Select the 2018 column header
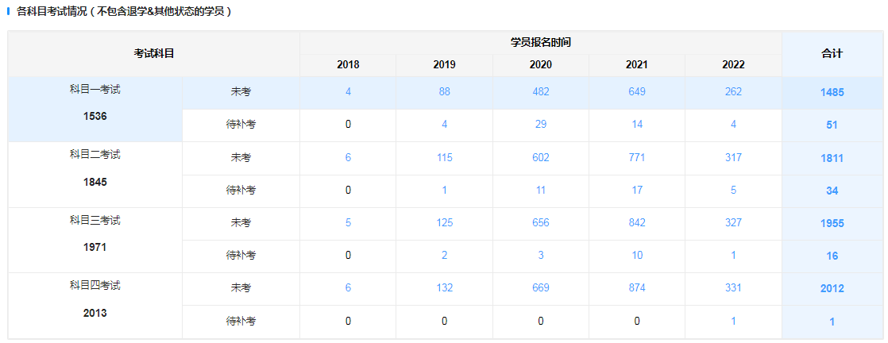 coord(348,65)
